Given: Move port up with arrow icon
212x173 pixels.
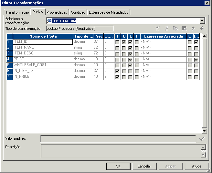Looking at the screenshot, I should (x=193, y=28).
